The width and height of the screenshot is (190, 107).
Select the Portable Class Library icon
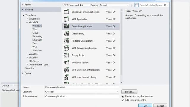[x=66, y=41]
